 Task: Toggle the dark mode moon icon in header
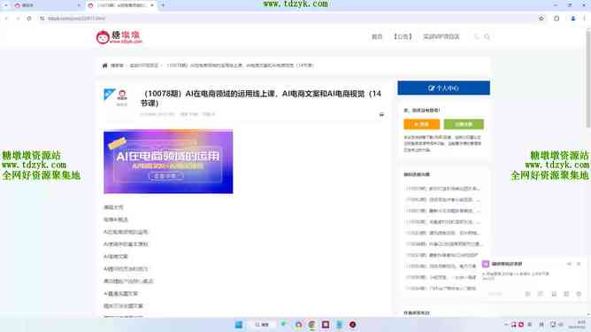click(476, 36)
